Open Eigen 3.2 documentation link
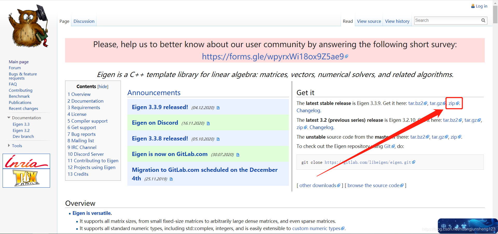The width and height of the screenshot is (498, 234). tap(21, 130)
